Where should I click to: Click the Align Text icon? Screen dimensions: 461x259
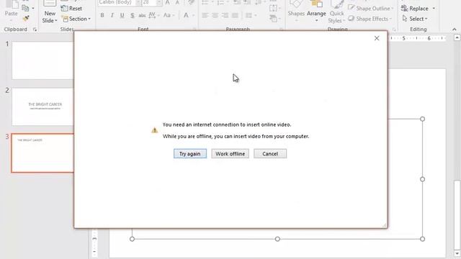(x=274, y=9)
